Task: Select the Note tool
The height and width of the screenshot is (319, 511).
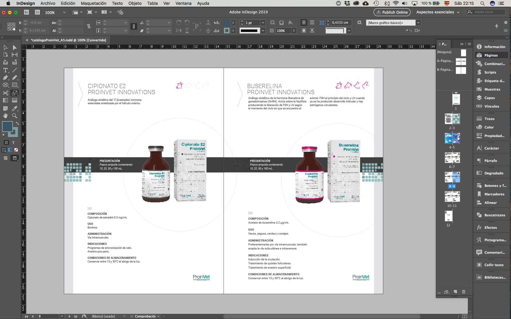Action: [x=5, y=108]
